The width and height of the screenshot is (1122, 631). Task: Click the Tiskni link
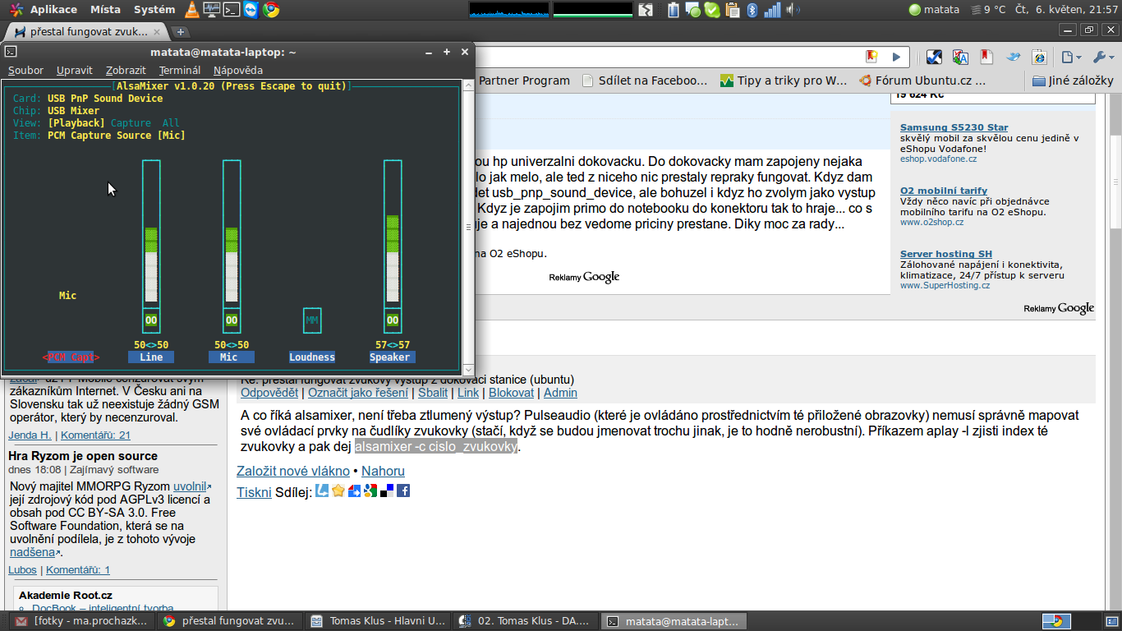[254, 492]
